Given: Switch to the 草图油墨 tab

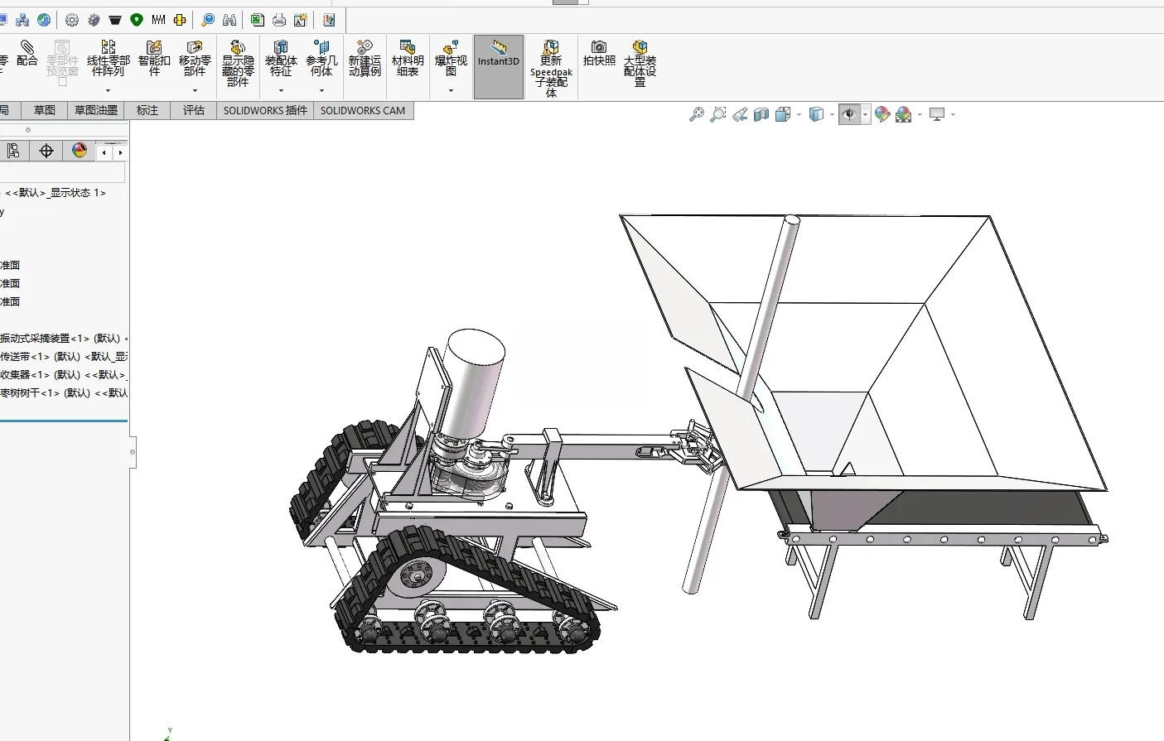Looking at the screenshot, I should tap(96, 110).
